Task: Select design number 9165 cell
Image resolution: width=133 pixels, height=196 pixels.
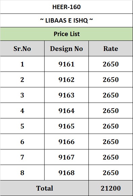Action: pos(66,126)
